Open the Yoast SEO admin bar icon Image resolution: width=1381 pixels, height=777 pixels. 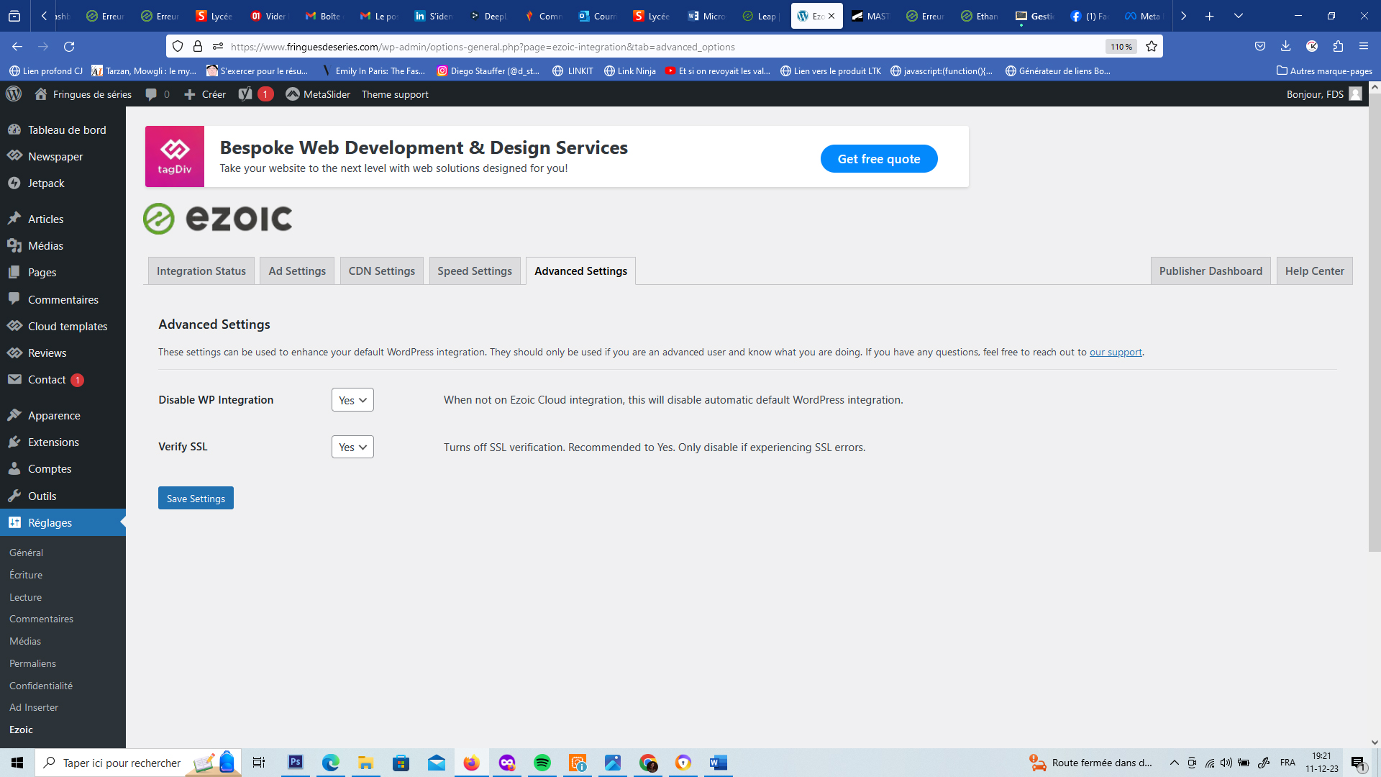coord(246,94)
